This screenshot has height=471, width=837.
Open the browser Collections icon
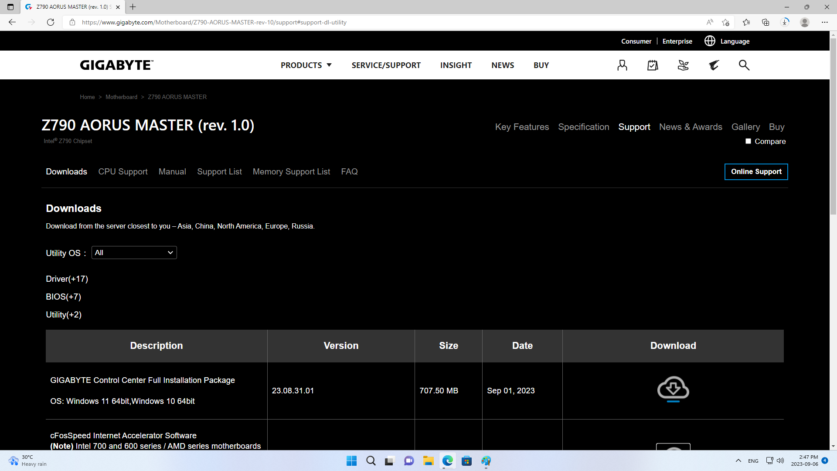766,22
